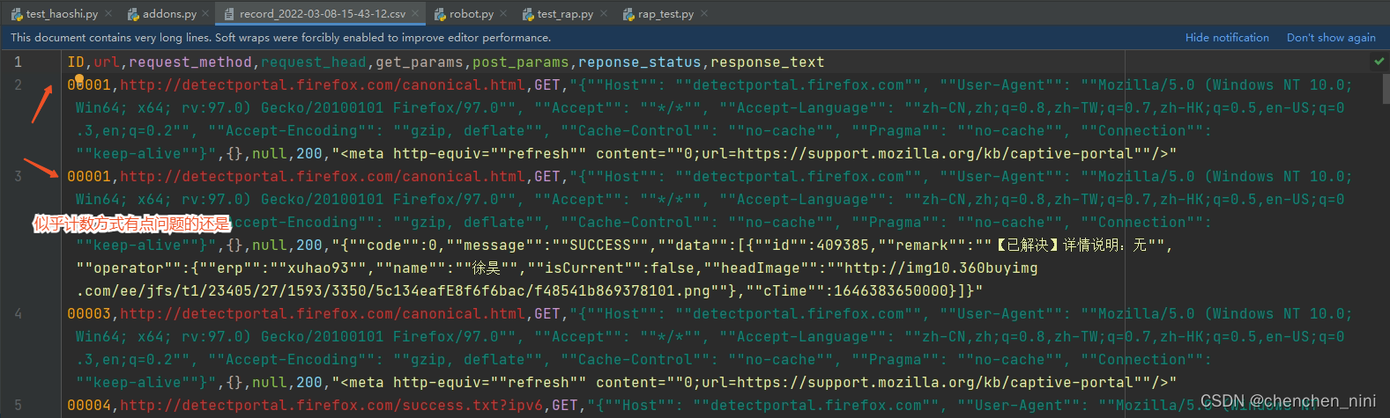Click the ""SUCCESS"" message value text

[600, 246]
